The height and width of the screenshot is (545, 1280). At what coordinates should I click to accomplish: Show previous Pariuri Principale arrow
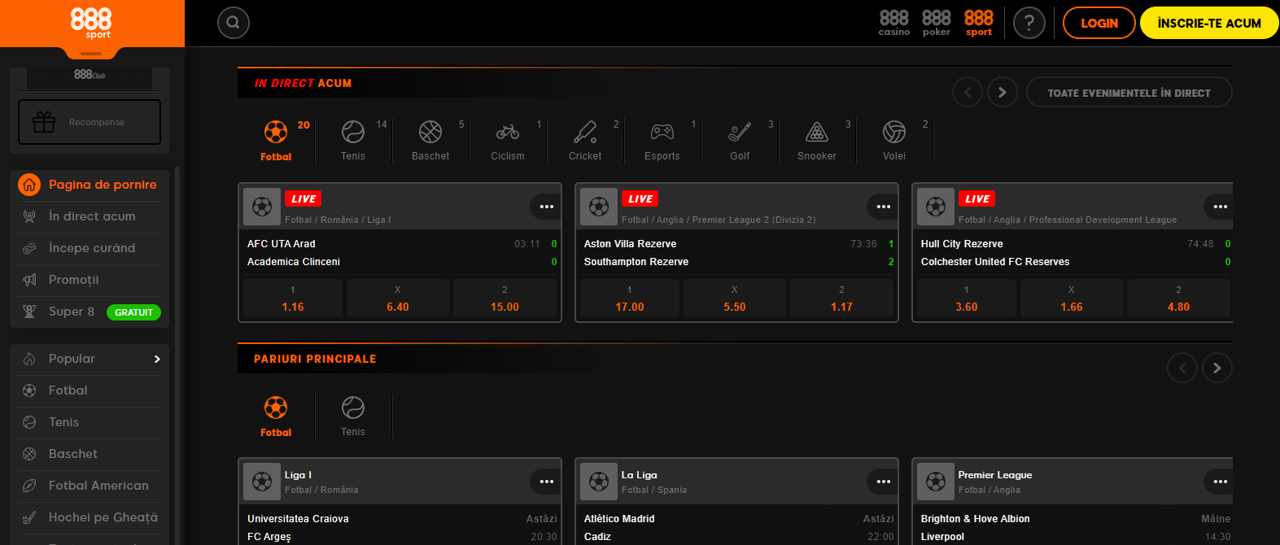point(1182,368)
